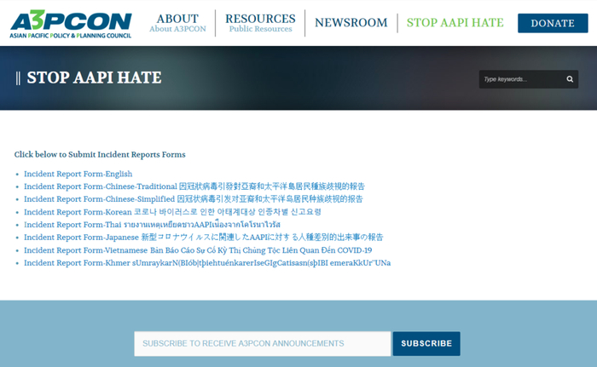The image size is (597, 367).
Task: Click the 'Click below to Submit Incident Reports Forms' text
Action: pyautogui.click(x=100, y=154)
